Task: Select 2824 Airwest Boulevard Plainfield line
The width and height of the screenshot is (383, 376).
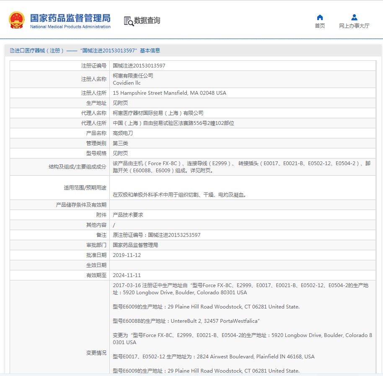Action: click(214, 357)
